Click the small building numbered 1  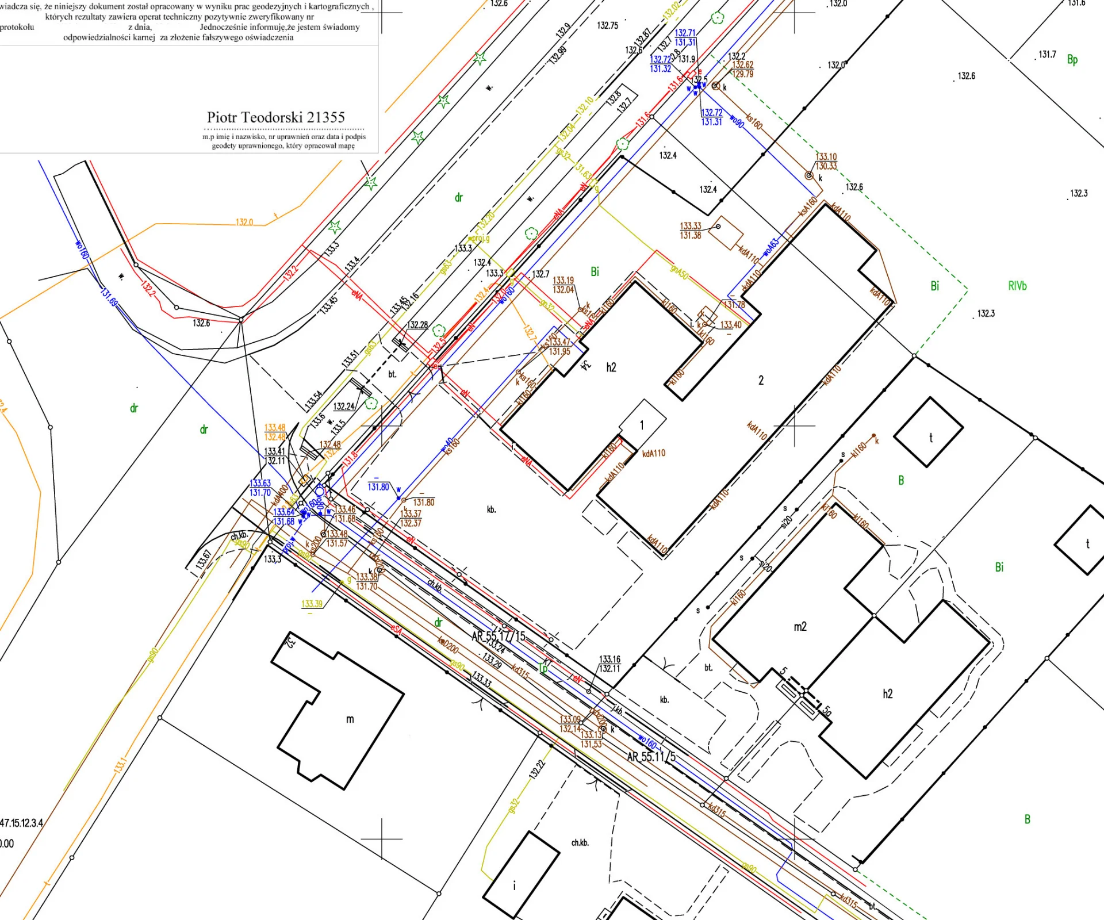(x=642, y=425)
